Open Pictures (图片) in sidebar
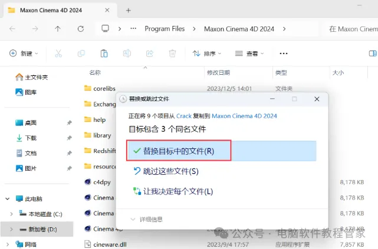The height and width of the screenshot is (249, 378). [26, 168]
